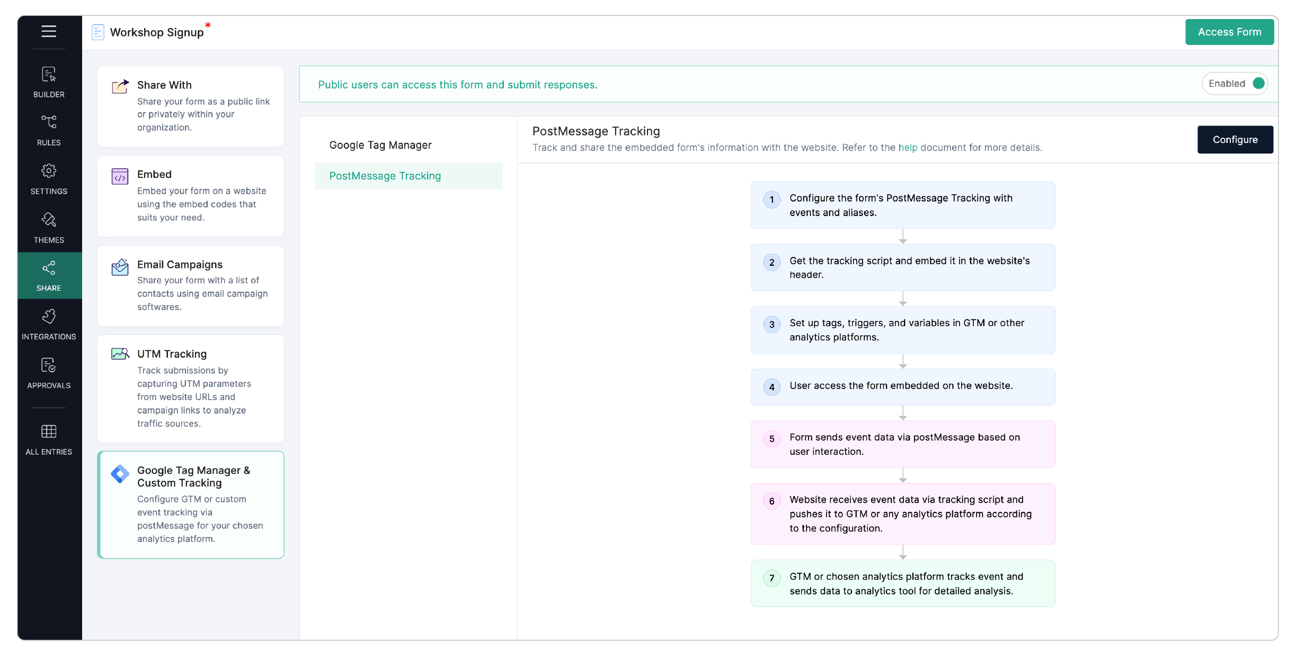Open the Integrations section
The height and width of the screenshot is (656, 1296).
49,323
